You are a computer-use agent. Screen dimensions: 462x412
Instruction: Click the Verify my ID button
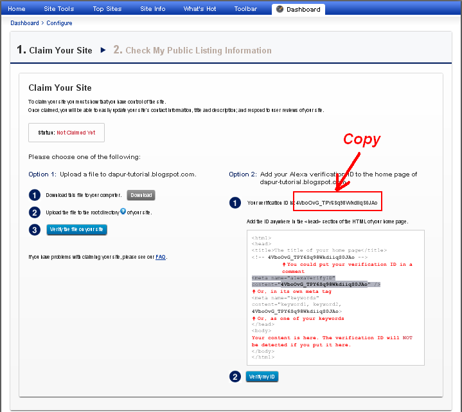coord(262,377)
